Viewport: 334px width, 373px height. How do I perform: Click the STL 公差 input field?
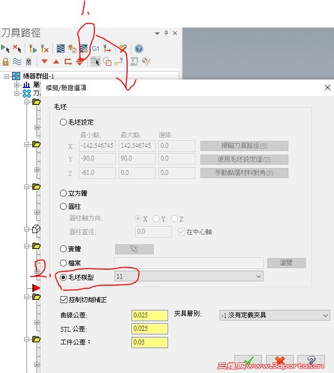point(150,328)
